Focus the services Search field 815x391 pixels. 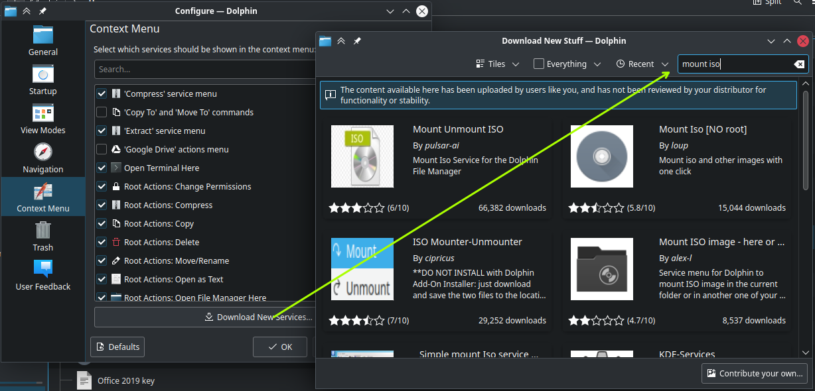click(x=204, y=69)
